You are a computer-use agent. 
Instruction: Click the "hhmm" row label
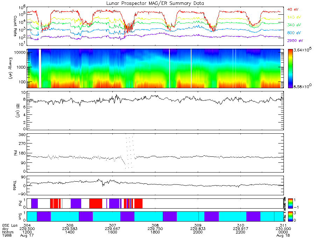[8, 232]
